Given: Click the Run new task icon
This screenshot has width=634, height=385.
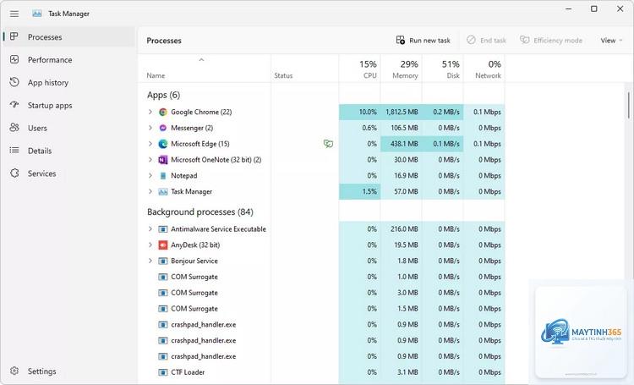Looking at the screenshot, I should [401, 40].
